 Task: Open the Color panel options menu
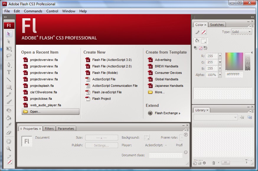coord(252,26)
